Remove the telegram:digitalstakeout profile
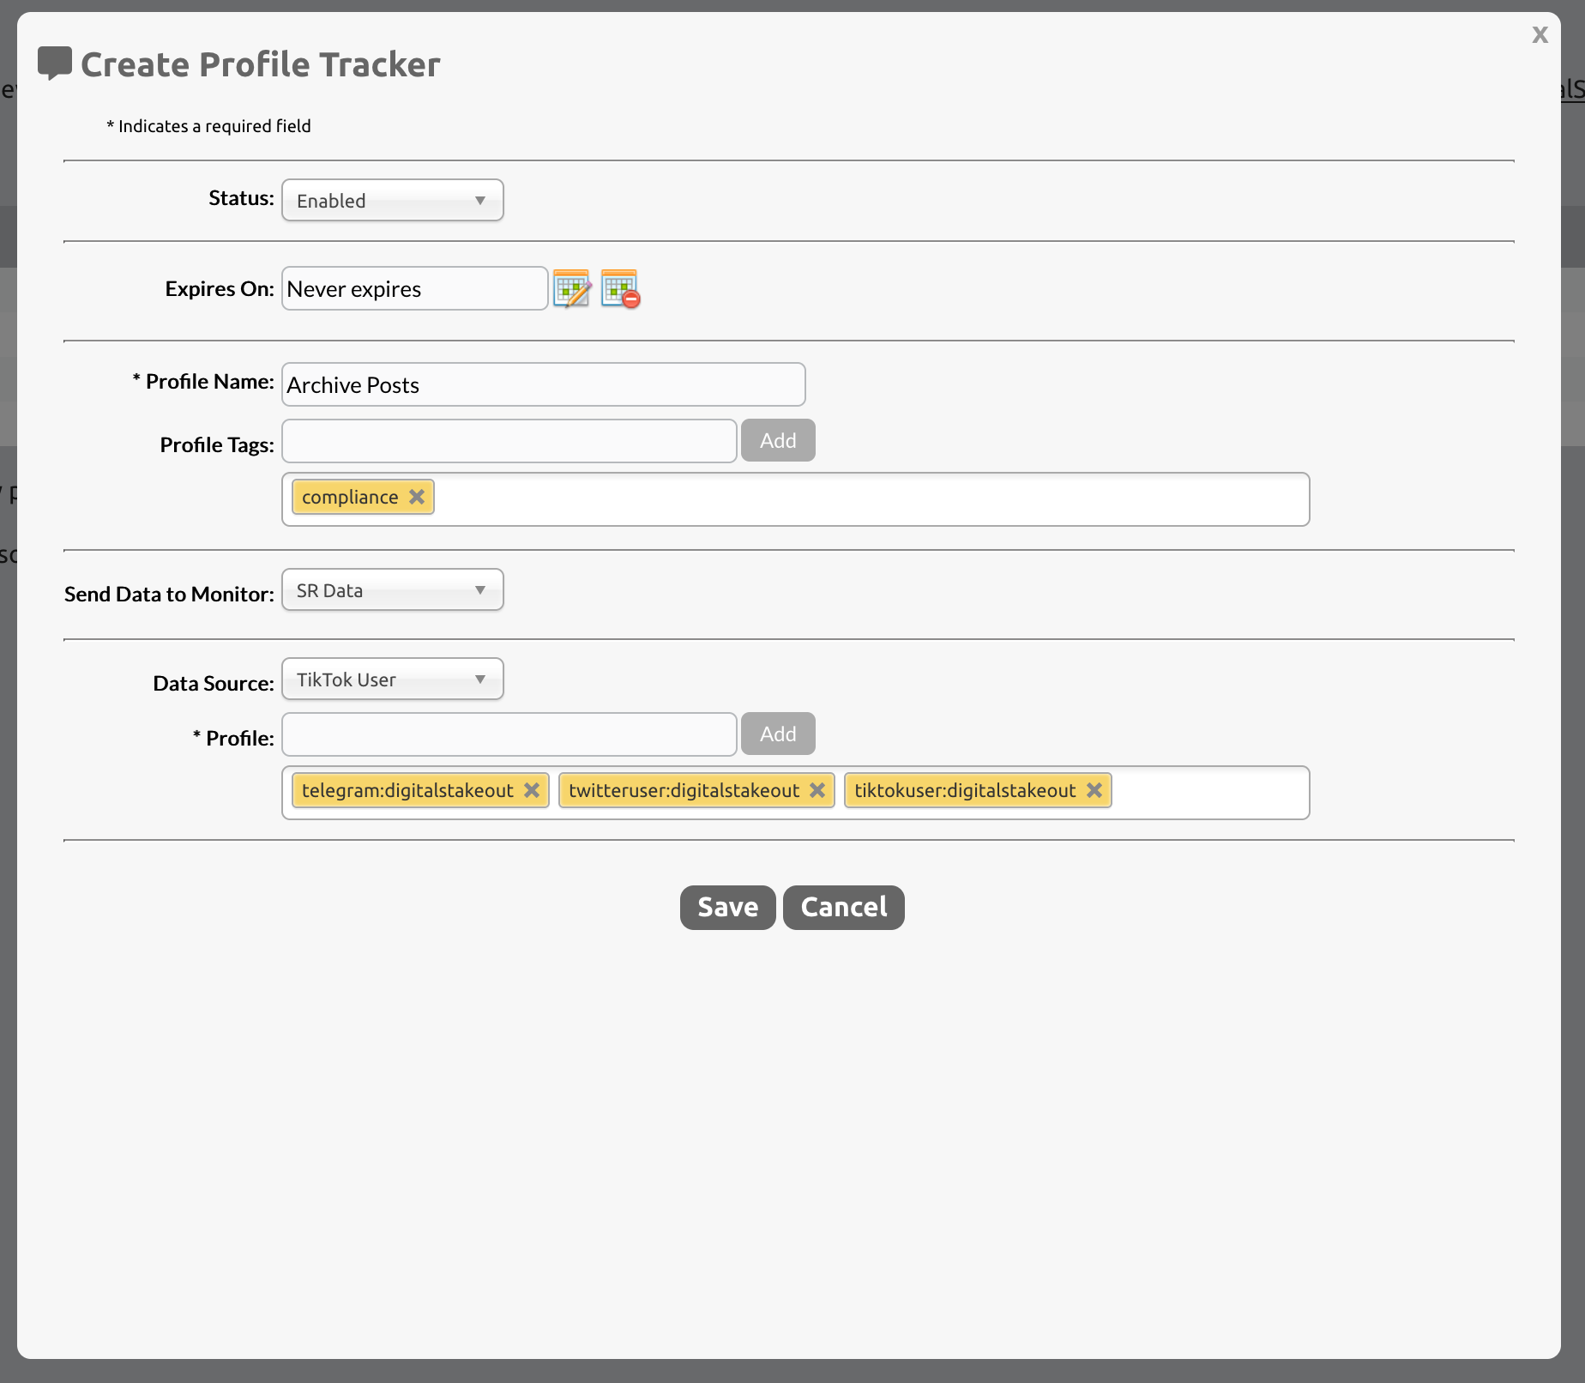This screenshot has width=1585, height=1383. coord(532,790)
